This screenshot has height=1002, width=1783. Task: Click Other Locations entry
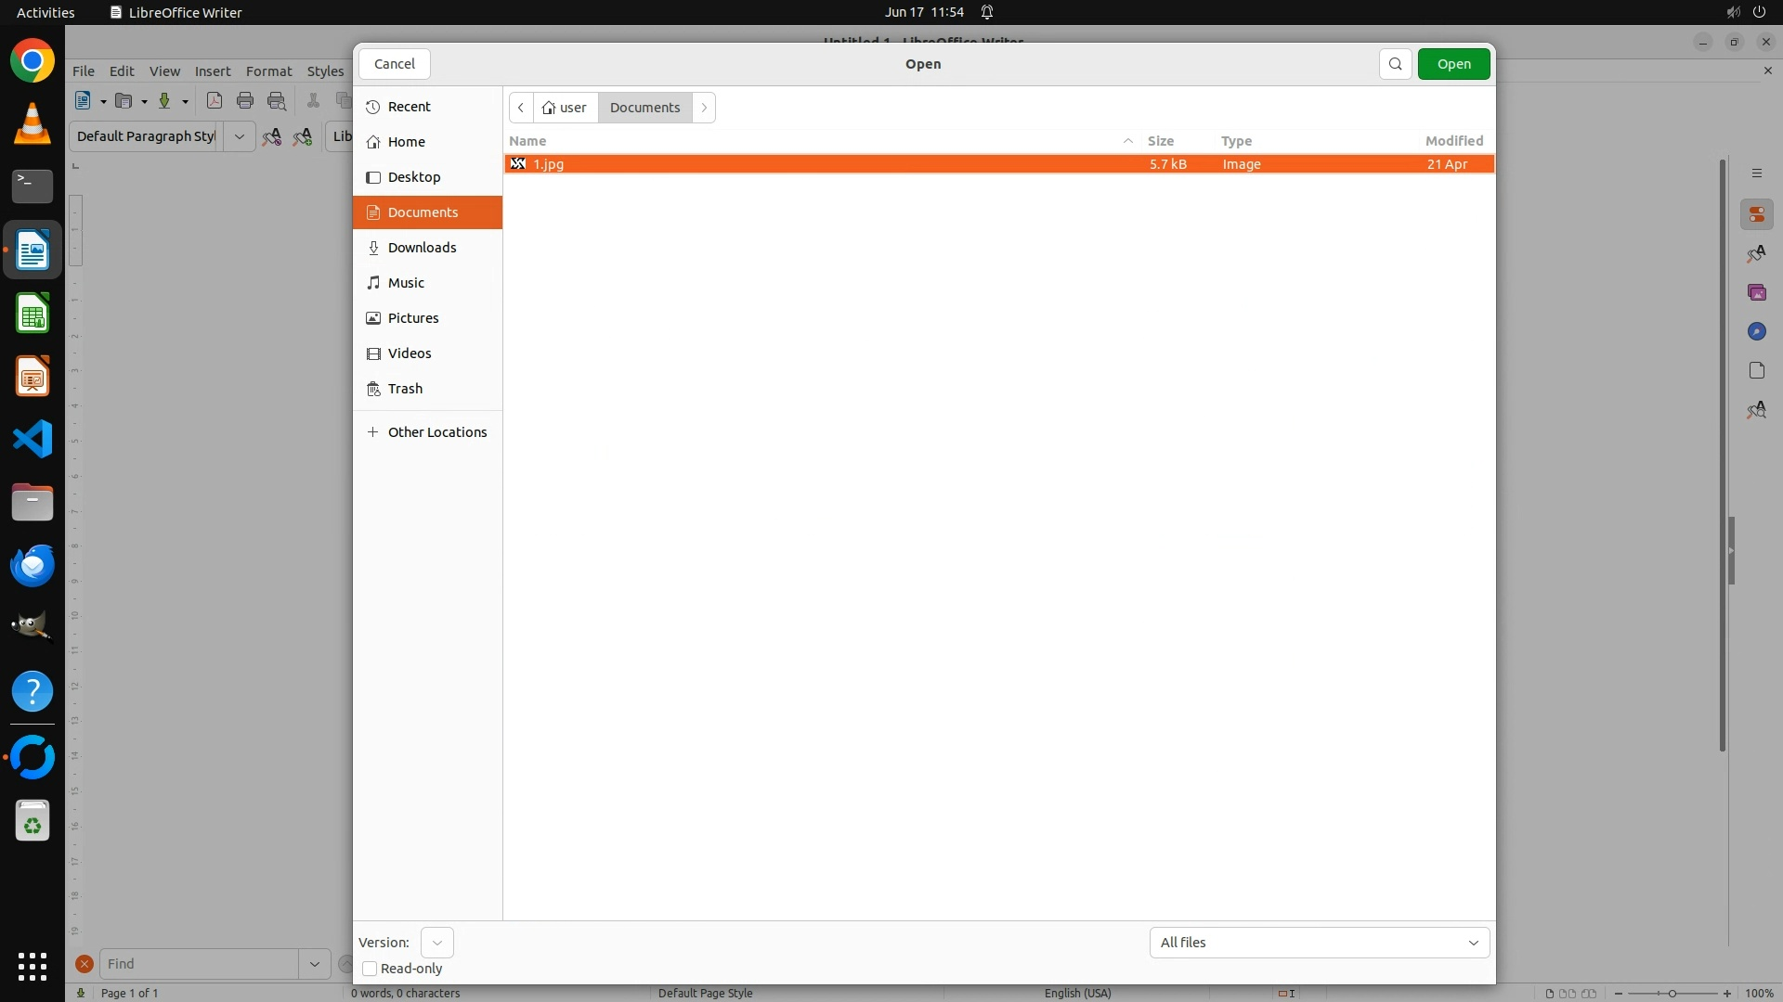(x=436, y=432)
